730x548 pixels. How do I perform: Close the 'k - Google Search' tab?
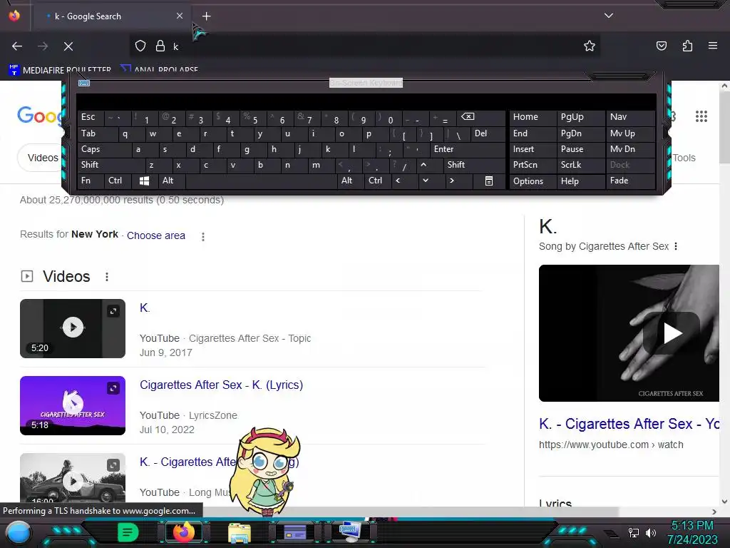coord(180,16)
